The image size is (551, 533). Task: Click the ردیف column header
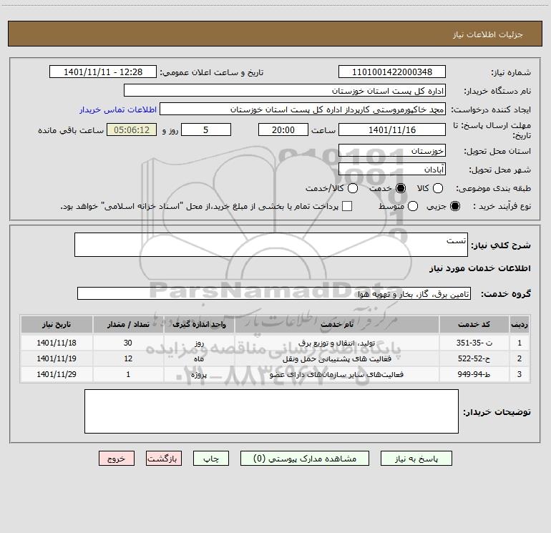(520, 324)
